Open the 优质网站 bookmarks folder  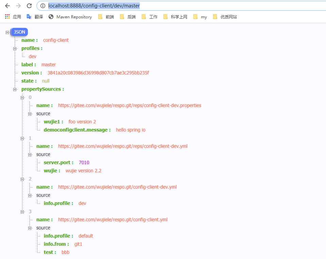tap(225, 17)
